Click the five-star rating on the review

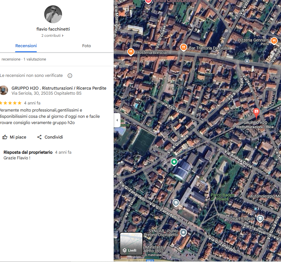(x=11, y=103)
